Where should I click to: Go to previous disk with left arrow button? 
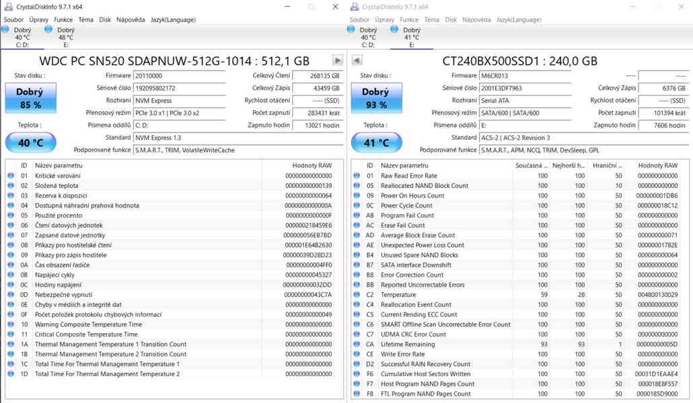[357, 60]
